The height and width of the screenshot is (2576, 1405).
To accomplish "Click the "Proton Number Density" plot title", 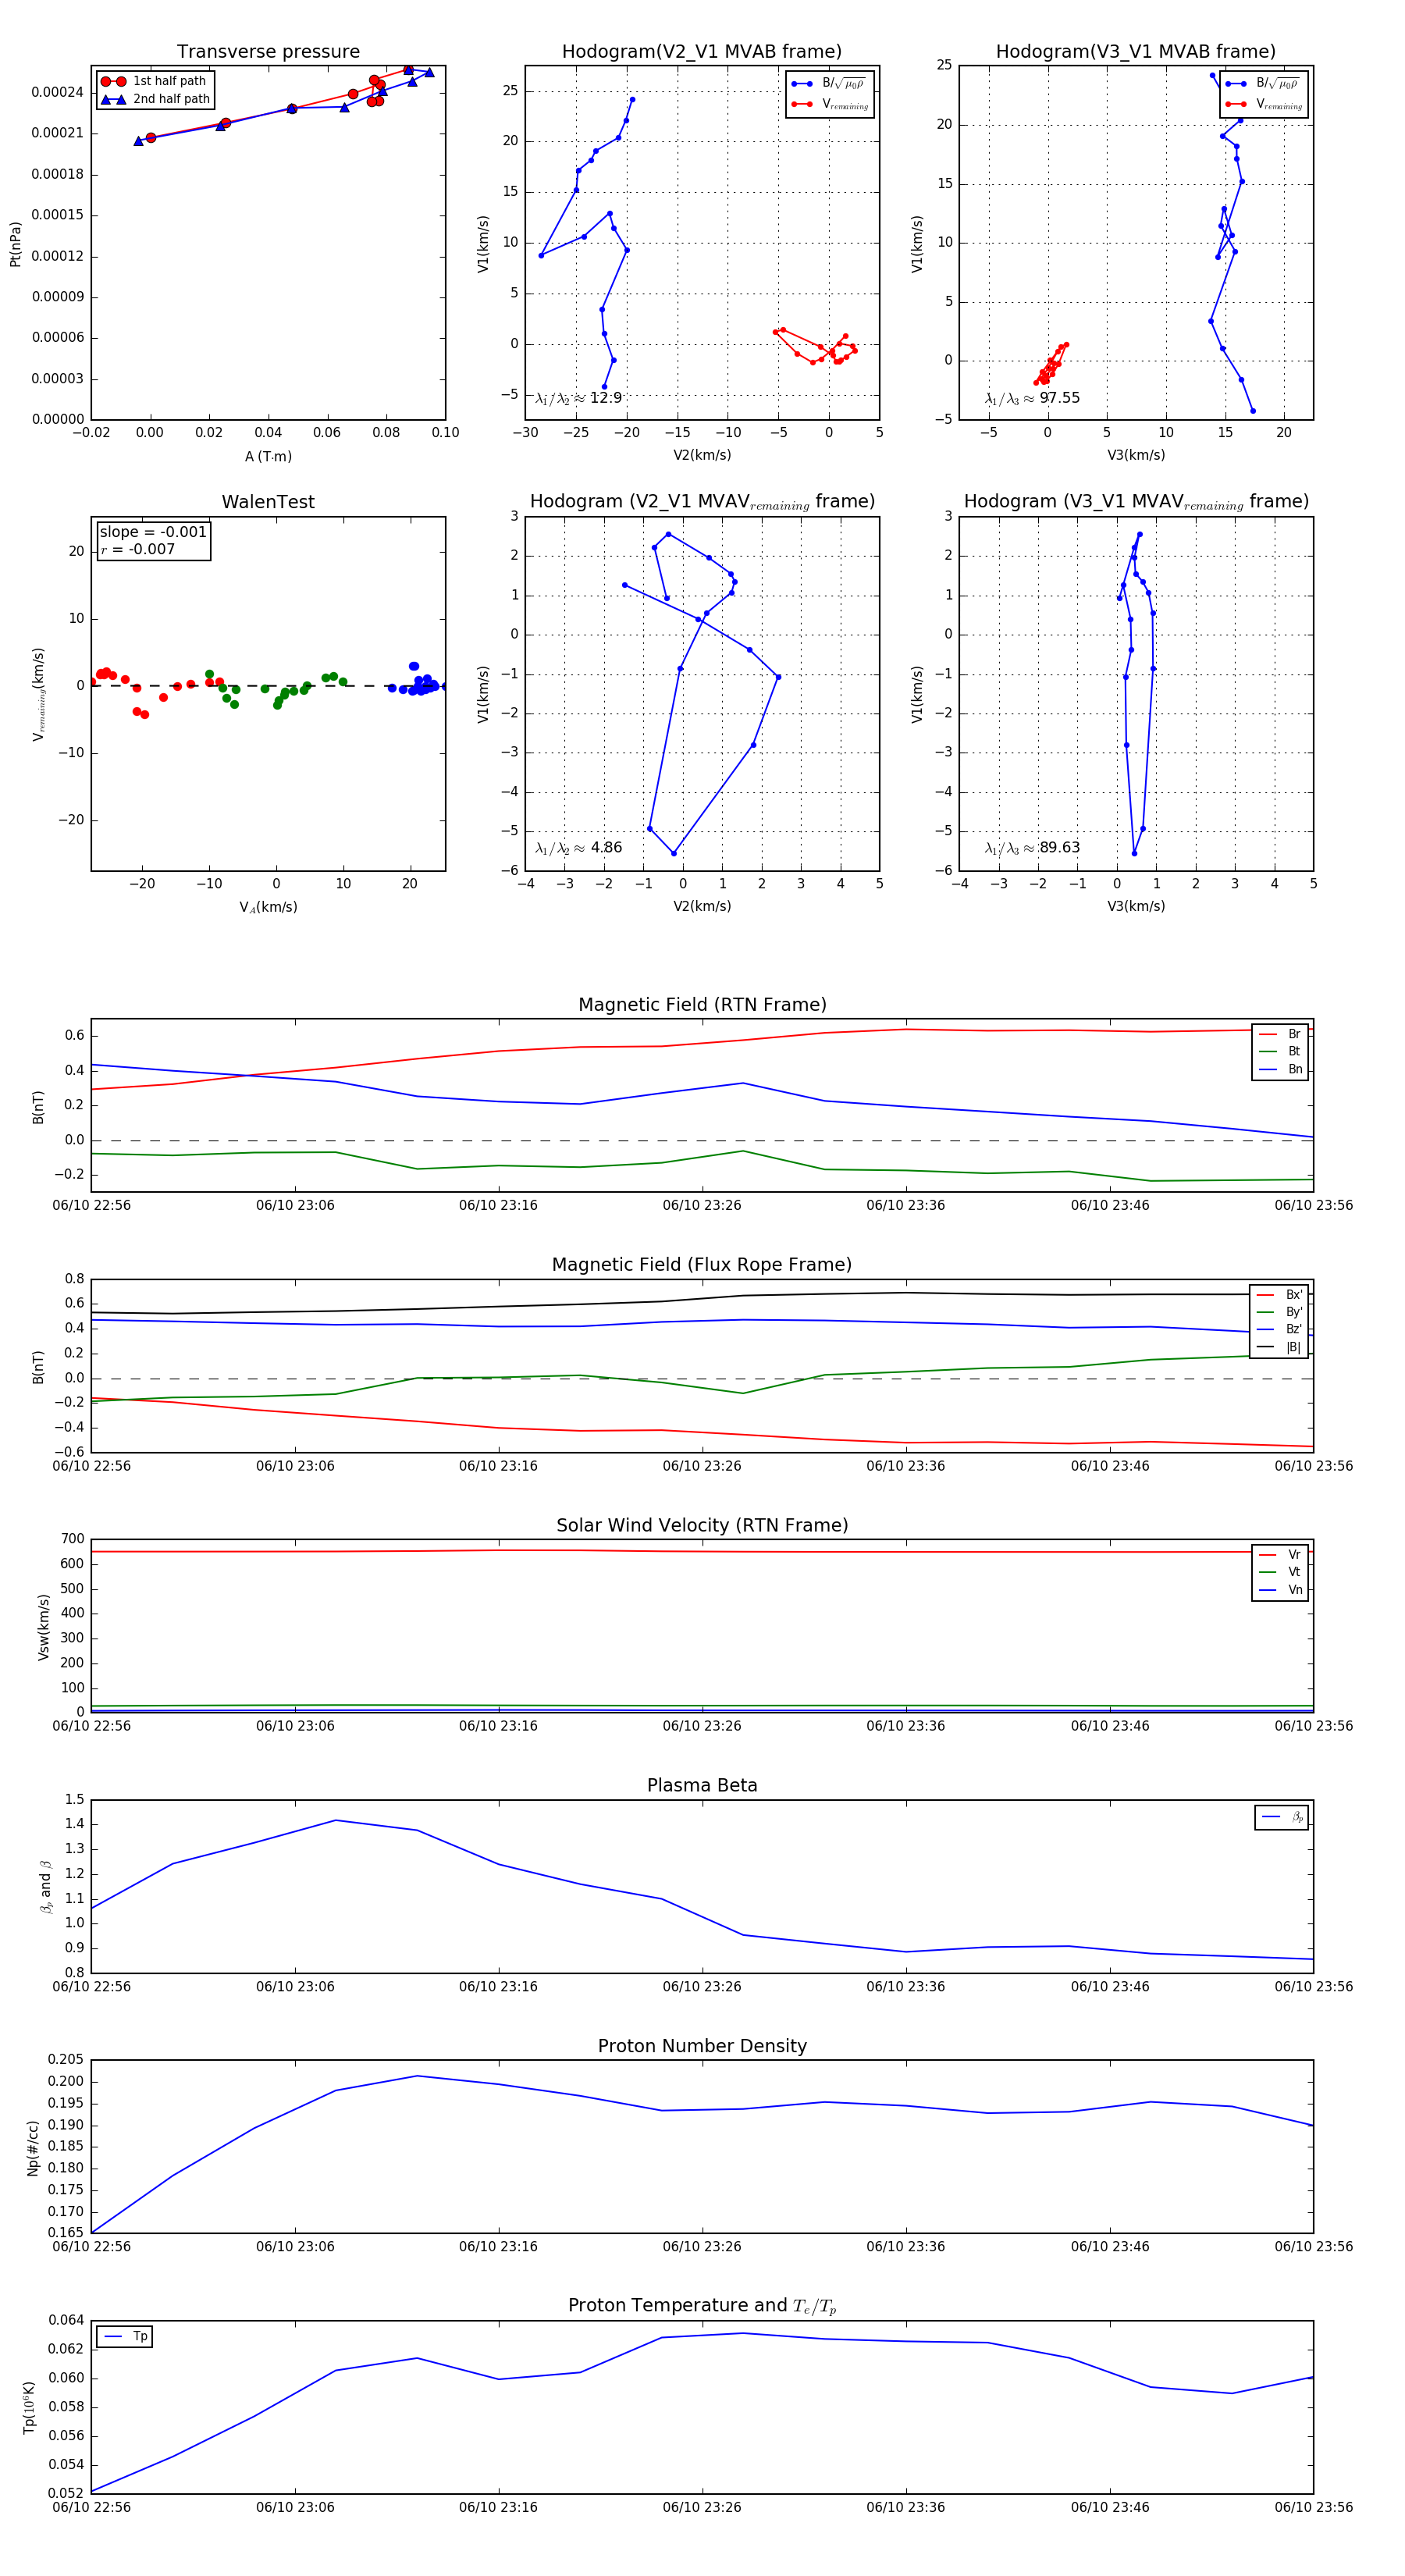I will coord(702,2046).
